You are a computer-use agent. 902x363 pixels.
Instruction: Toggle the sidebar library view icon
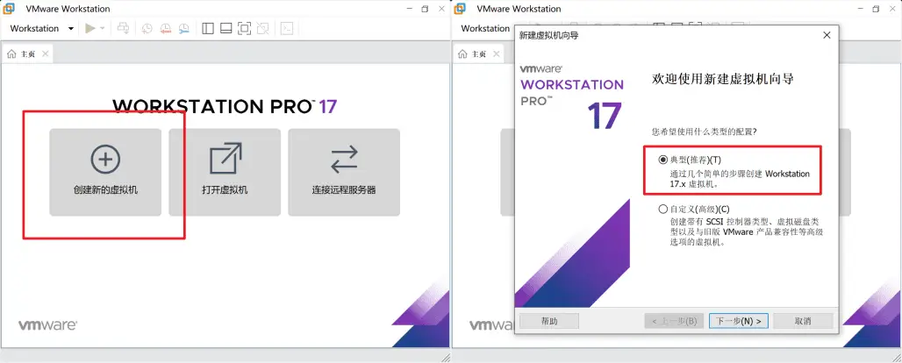pos(208,28)
